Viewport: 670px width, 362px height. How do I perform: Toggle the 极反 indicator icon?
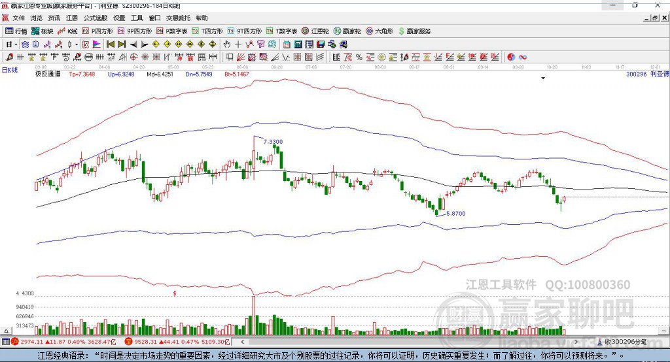click(x=86, y=44)
